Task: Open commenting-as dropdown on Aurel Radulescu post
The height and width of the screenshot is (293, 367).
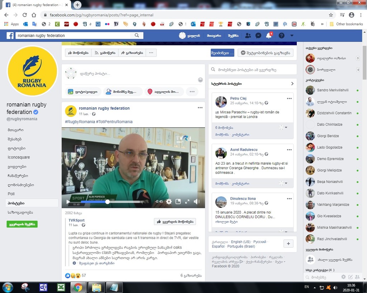Action: click(x=283, y=183)
